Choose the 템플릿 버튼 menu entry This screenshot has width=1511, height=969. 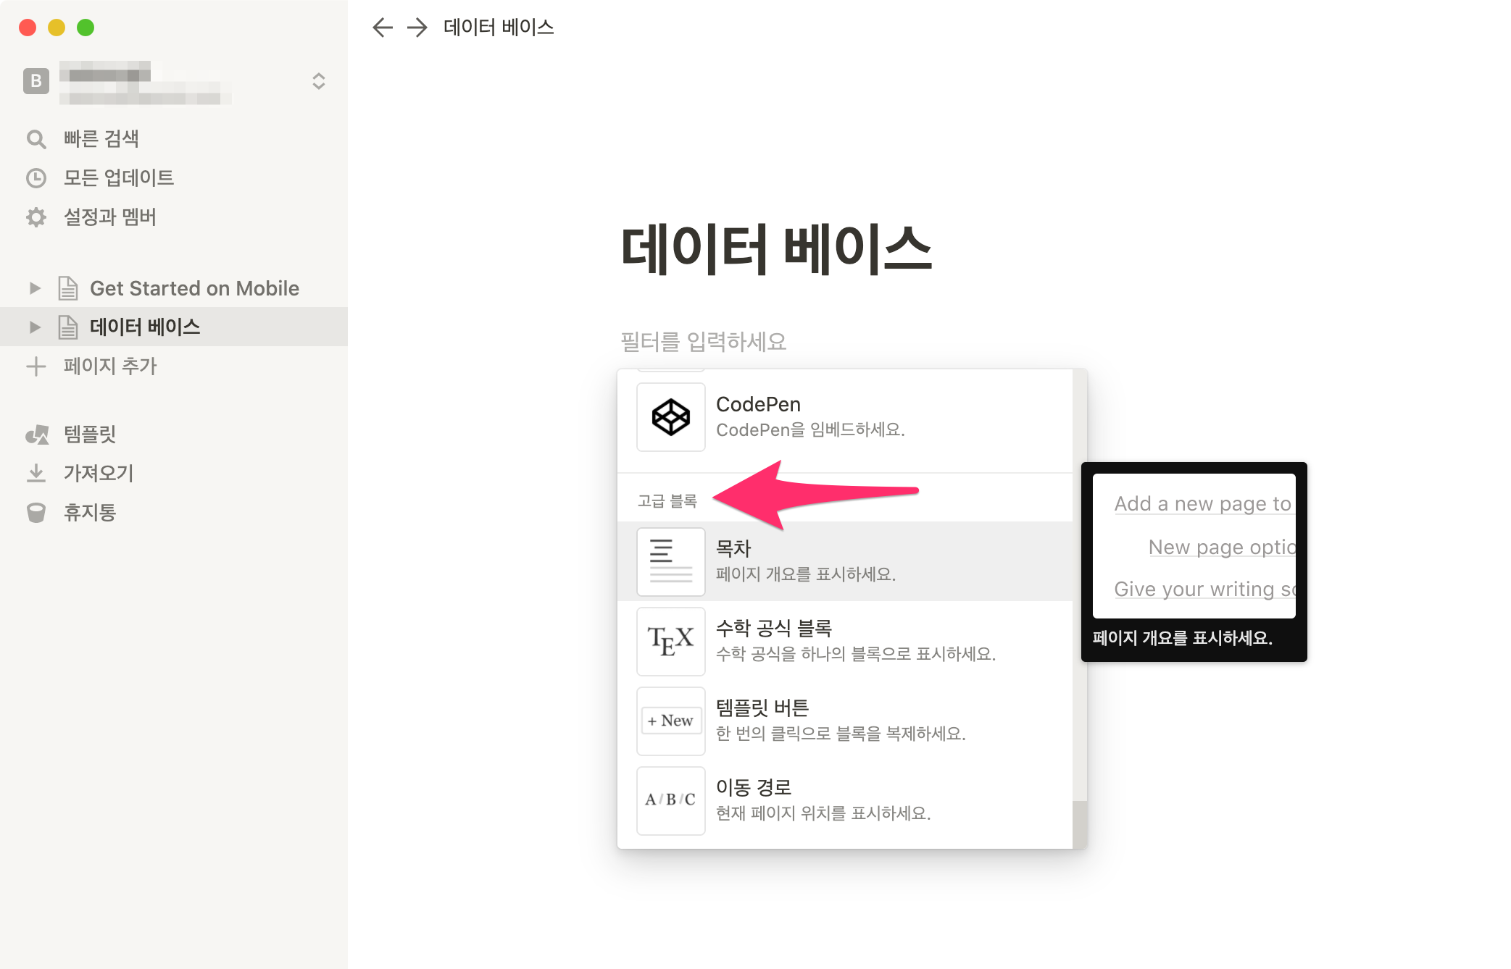844,721
